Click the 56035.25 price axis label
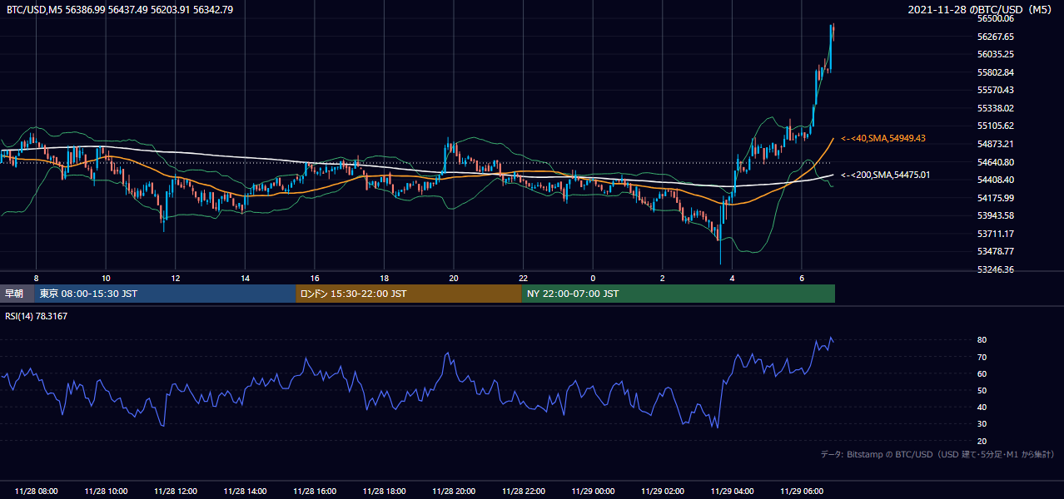Screen dimensions: 1064x499 pos(996,54)
